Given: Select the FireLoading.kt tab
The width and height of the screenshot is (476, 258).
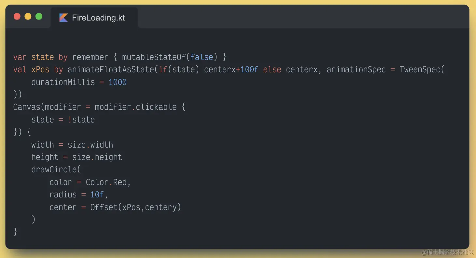Looking at the screenshot, I should click(94, 18).
